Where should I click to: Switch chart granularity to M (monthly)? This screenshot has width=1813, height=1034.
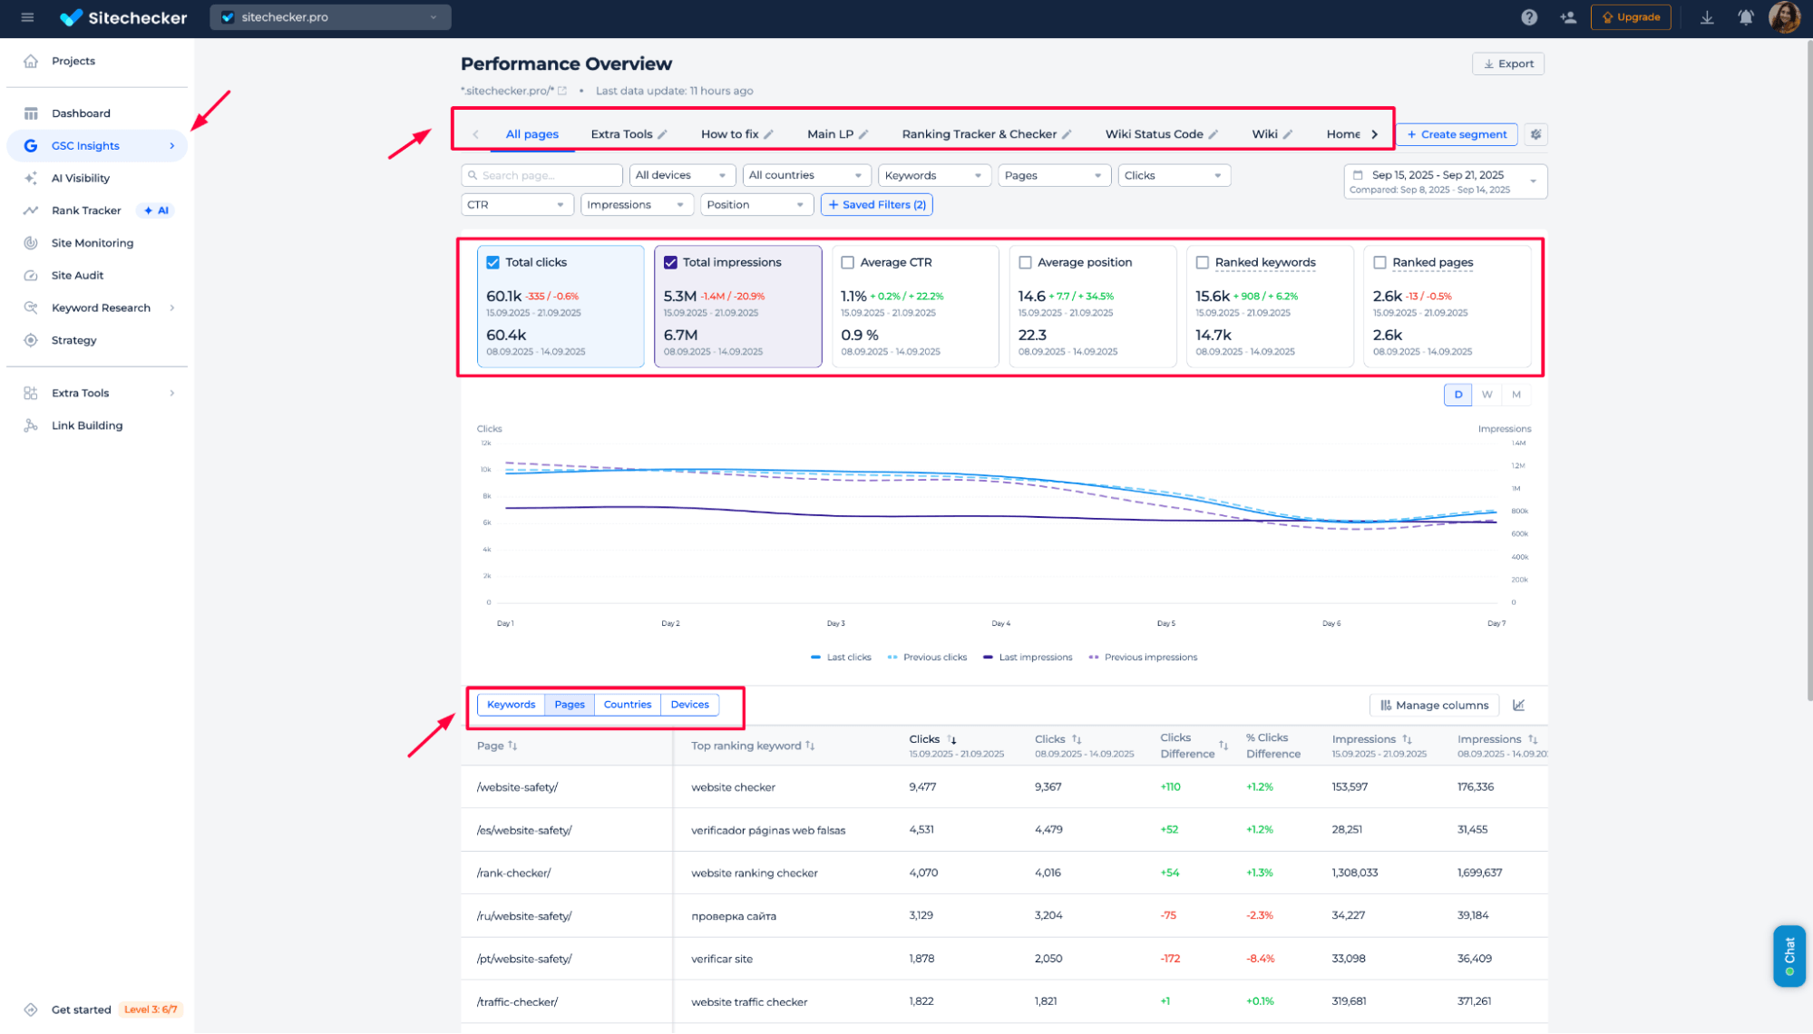[1516, 395]
